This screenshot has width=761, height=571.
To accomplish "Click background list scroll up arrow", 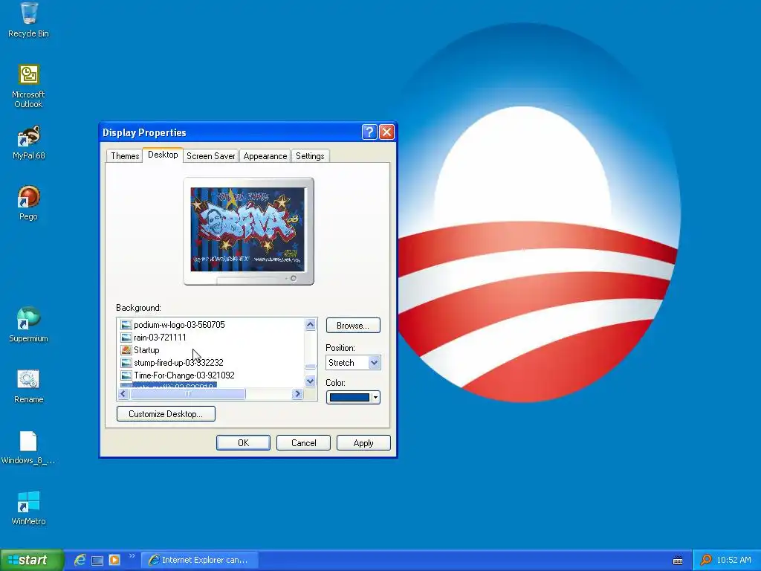I will 311,324.
